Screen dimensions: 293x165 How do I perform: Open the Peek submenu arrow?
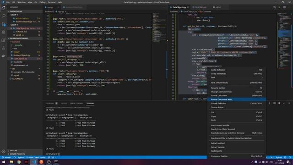262,77
